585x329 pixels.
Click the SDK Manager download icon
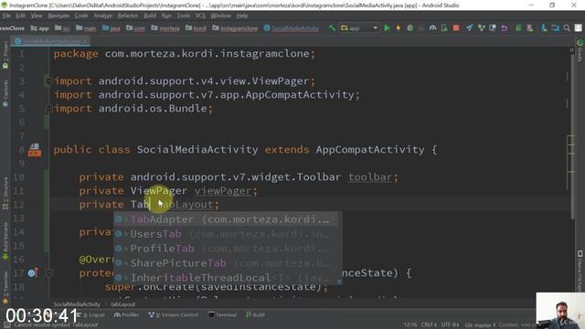[544, 28]
